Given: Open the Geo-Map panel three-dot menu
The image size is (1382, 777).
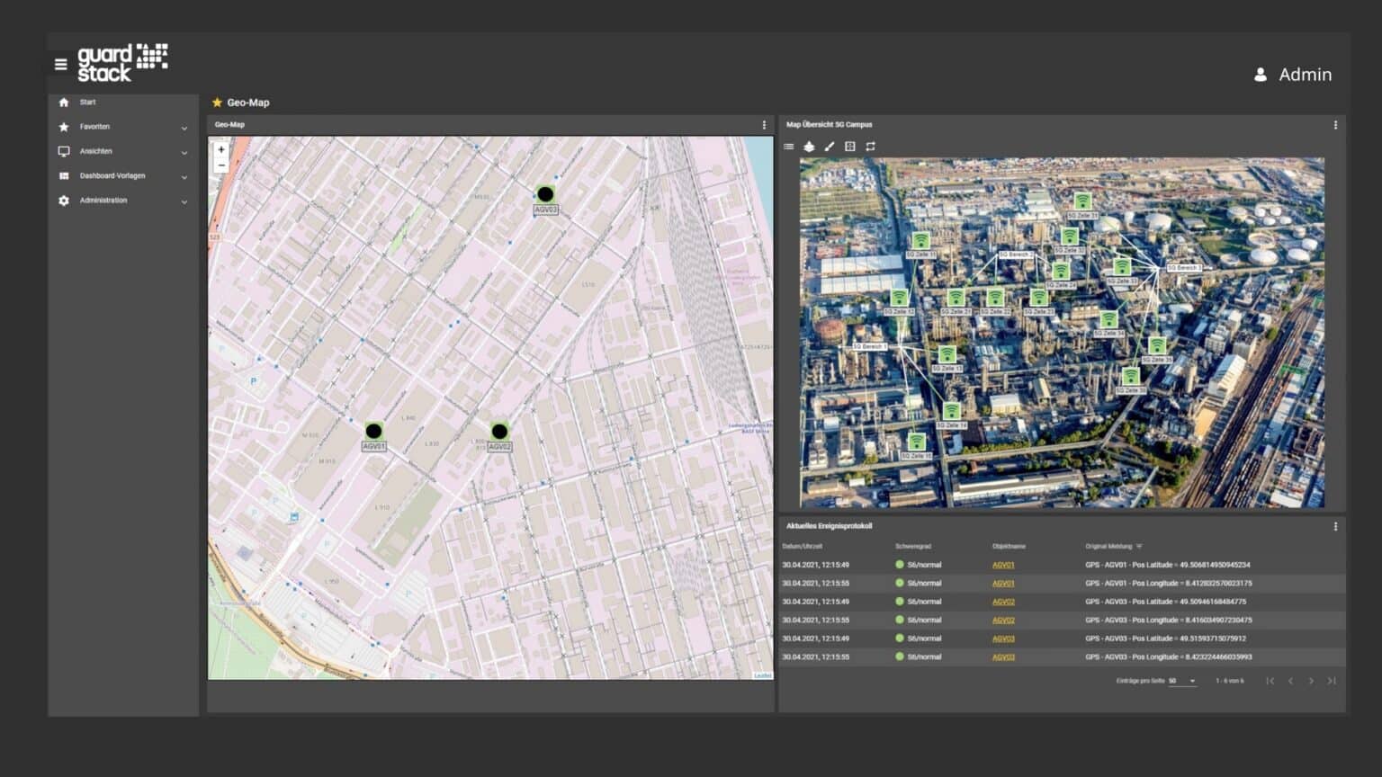Looking at the screenshot, I should 764,125.
